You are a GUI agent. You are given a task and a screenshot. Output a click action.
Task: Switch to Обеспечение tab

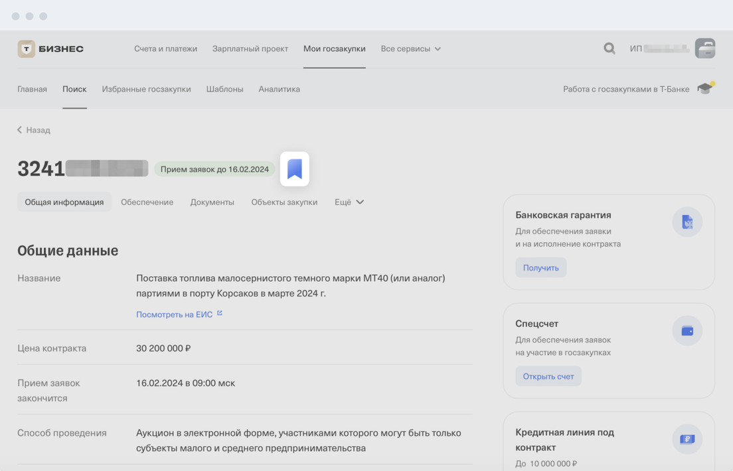147,202
